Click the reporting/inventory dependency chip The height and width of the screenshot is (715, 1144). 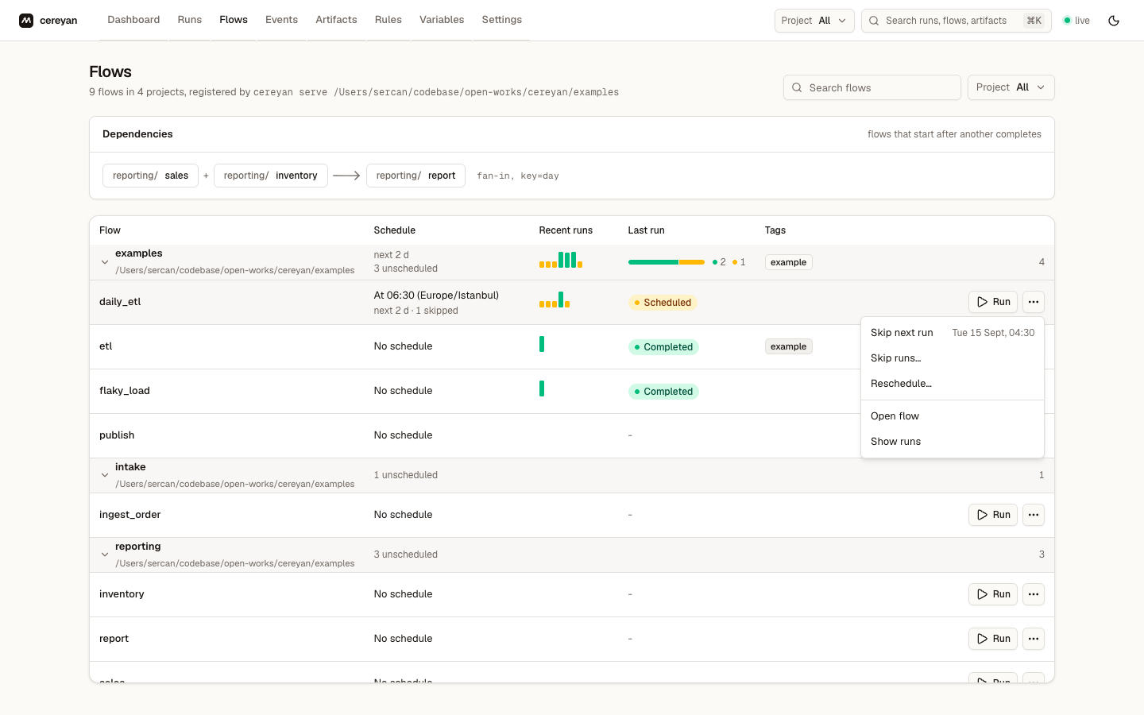[x=270, y=176]
